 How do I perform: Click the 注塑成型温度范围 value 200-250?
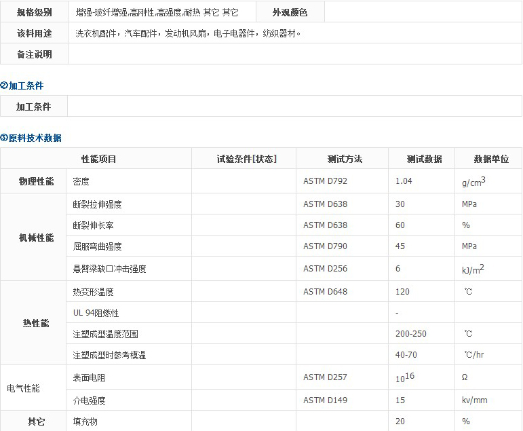pyautogui.click(x=411, y=333)
